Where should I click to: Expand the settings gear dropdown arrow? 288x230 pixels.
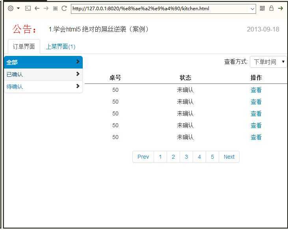pos(18,8)
